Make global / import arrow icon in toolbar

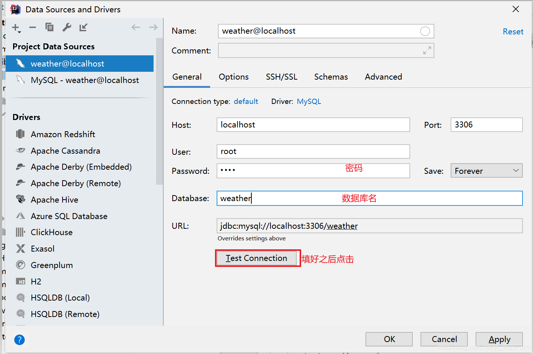tap(83, 27)
